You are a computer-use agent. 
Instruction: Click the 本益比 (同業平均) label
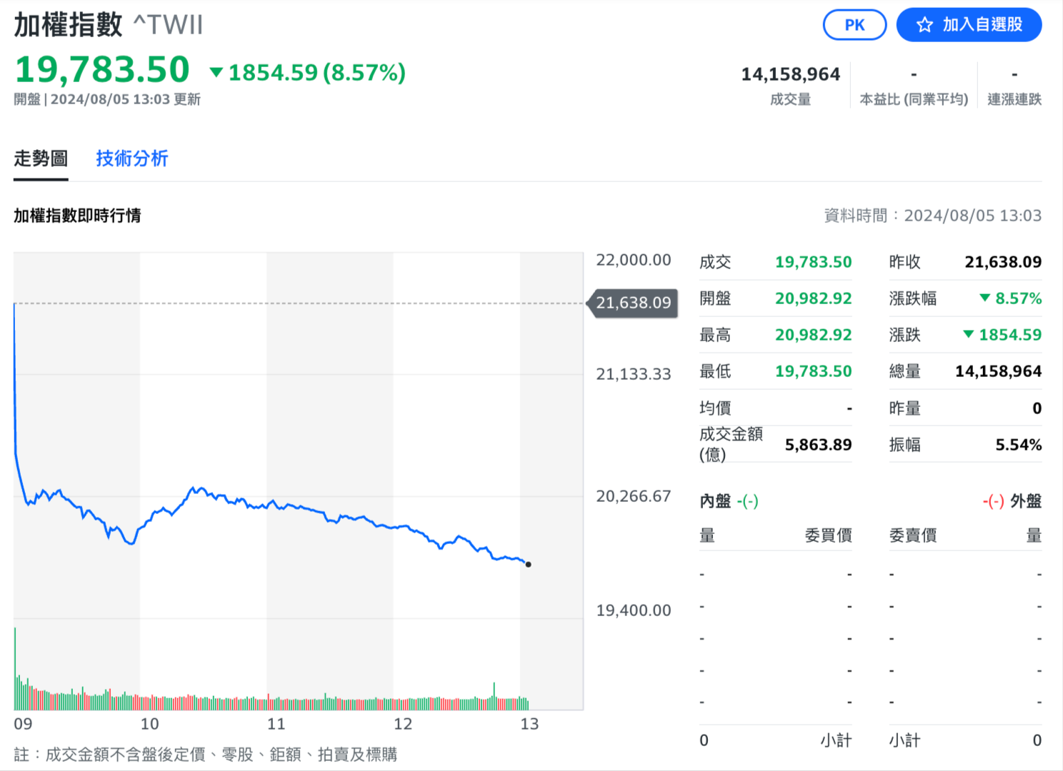[914, 99]
